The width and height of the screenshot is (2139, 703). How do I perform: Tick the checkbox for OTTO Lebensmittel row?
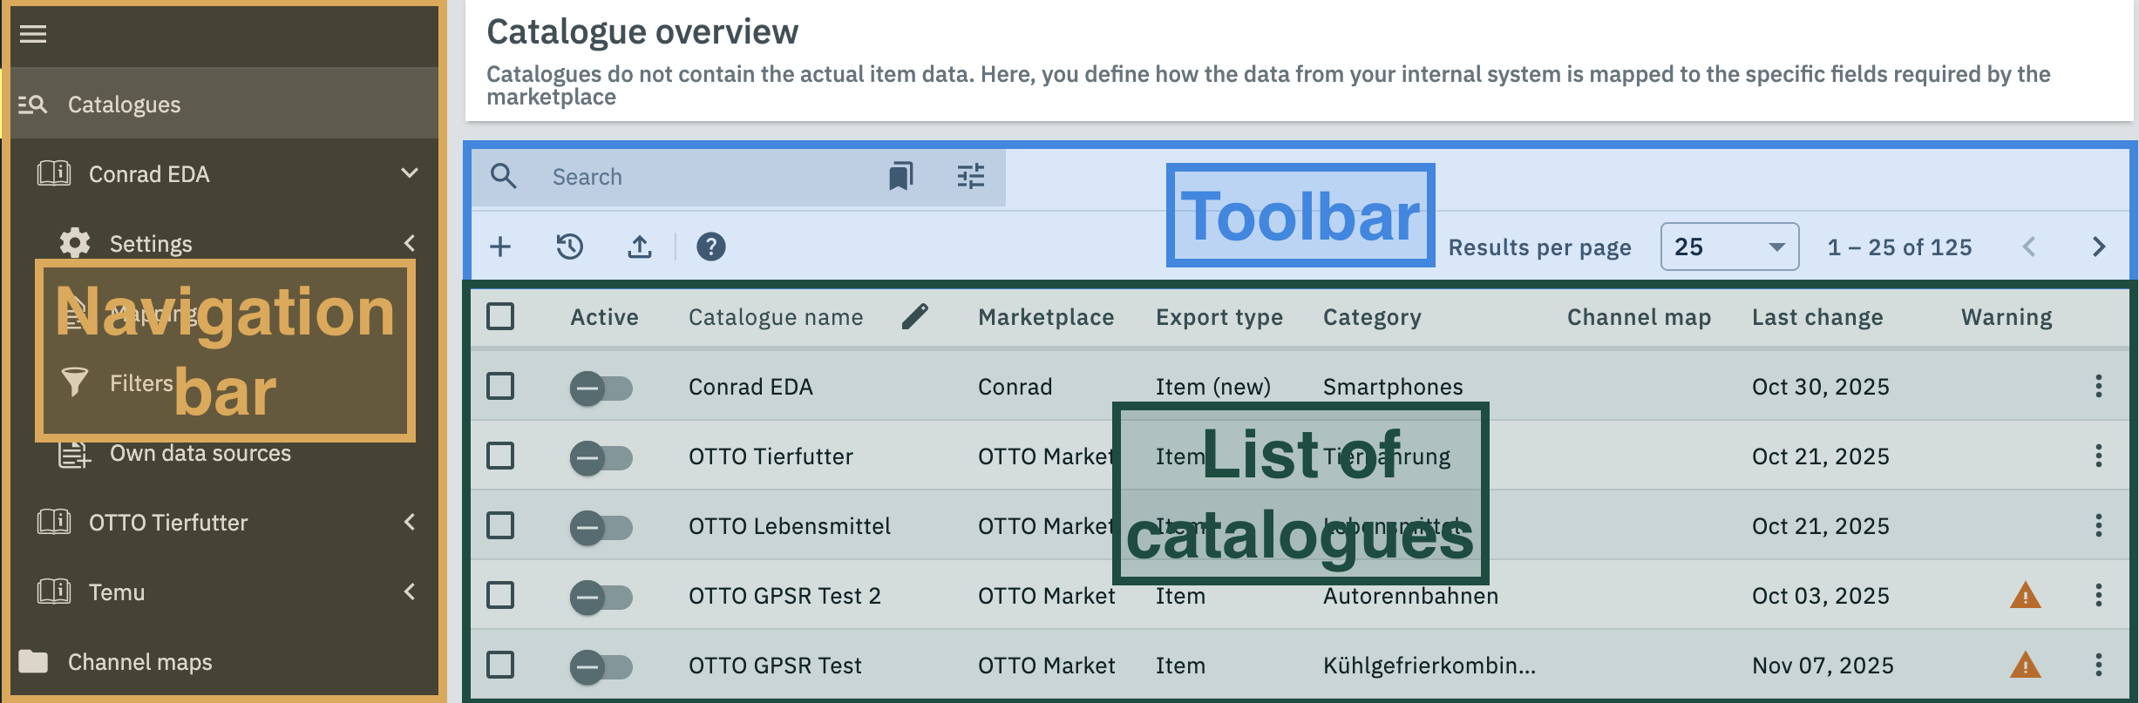tap(500, 525)
